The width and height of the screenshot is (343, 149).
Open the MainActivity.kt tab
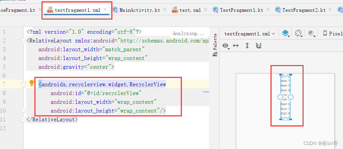click(140, 10)
